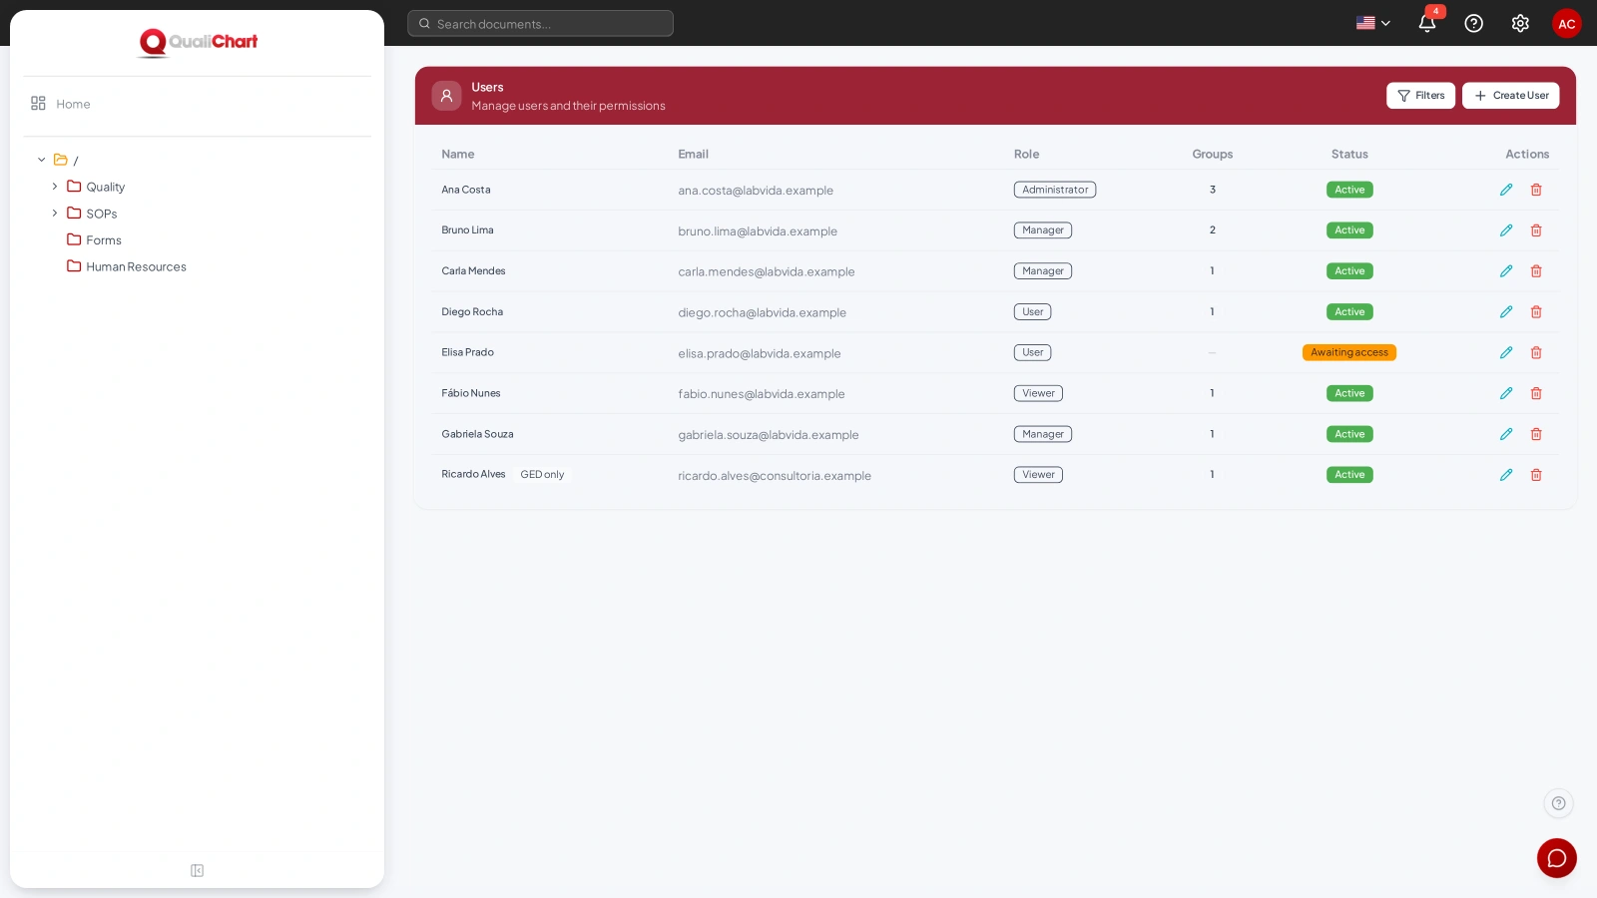
Task: Collapse the root folder tree
Action: (x=42, y=160)
